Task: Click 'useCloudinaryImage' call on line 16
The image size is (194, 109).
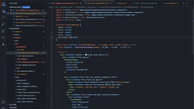Action: coord(84,47)
